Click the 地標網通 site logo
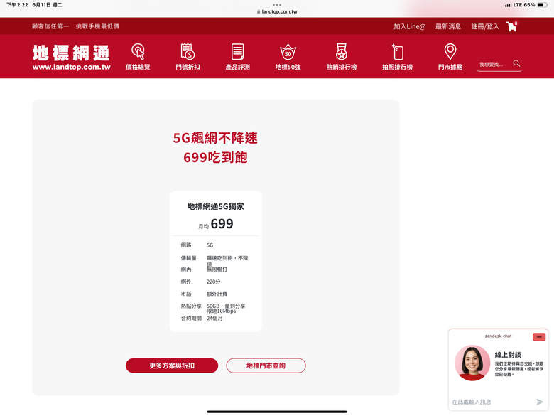 tap(71, 57)
